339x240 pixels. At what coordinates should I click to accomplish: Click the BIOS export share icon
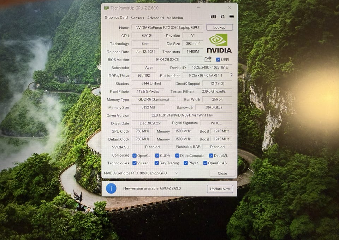pos(208,59)
